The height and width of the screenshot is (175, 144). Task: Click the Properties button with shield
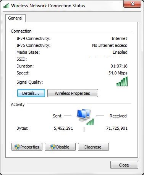click(27, 147)
